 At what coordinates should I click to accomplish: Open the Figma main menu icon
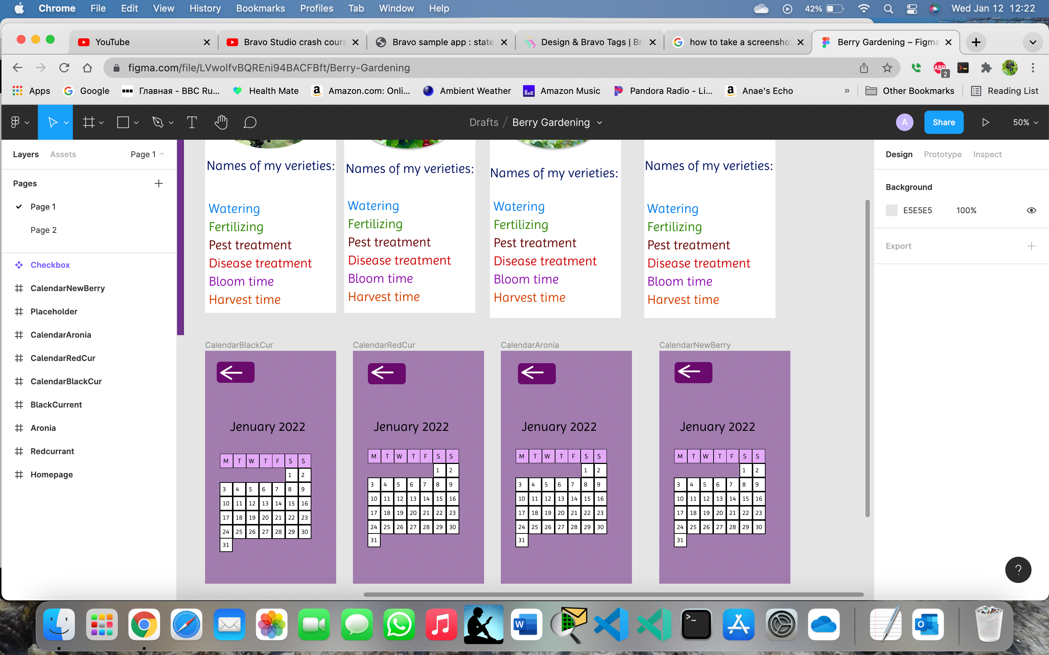15,123
